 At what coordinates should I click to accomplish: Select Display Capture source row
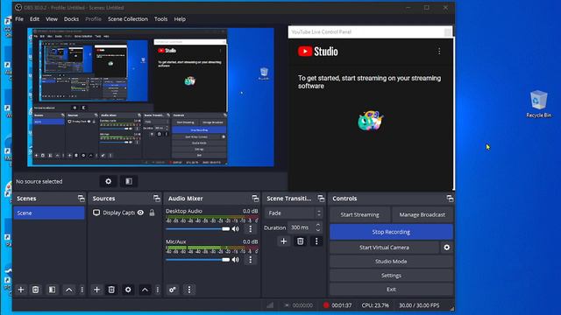click(124, 213)
